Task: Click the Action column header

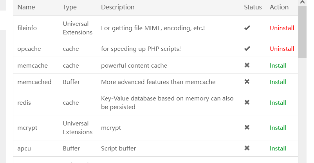Action: coord(279,7)
